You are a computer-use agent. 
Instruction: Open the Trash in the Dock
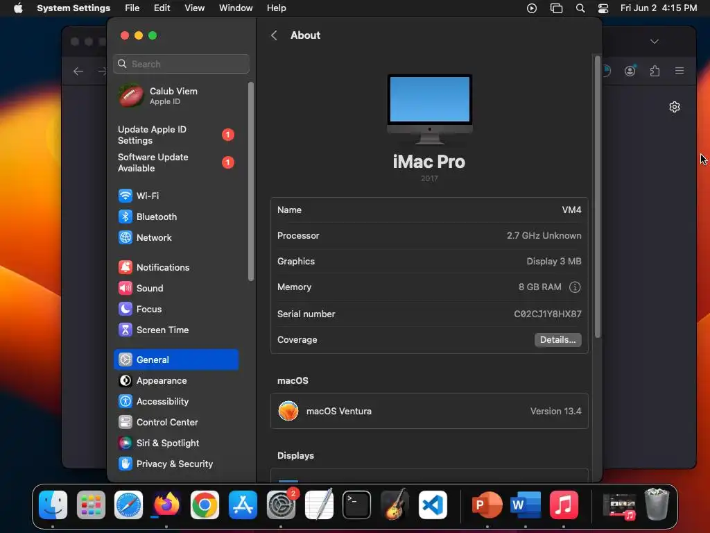tap(657, 505)
